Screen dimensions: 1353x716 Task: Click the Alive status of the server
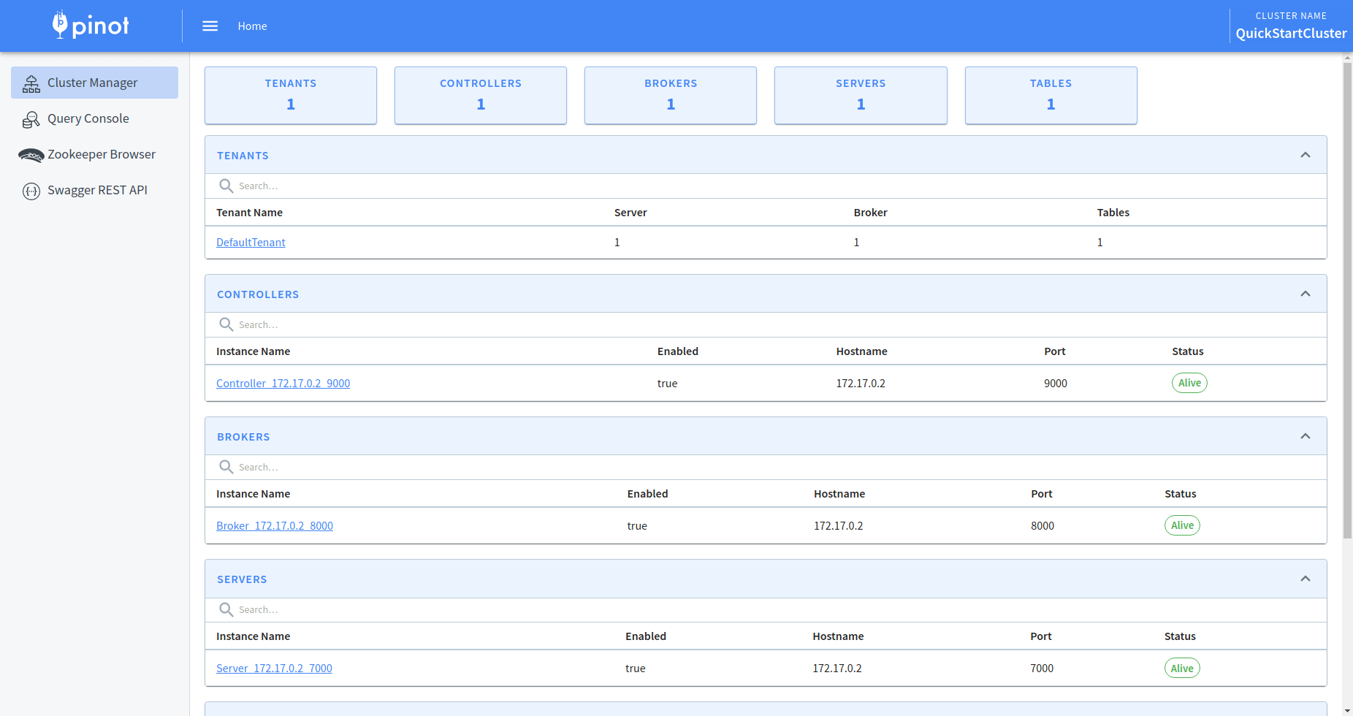(x=1182, y=668)
